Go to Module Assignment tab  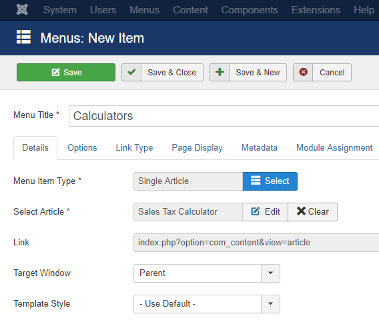click(334, 147)
